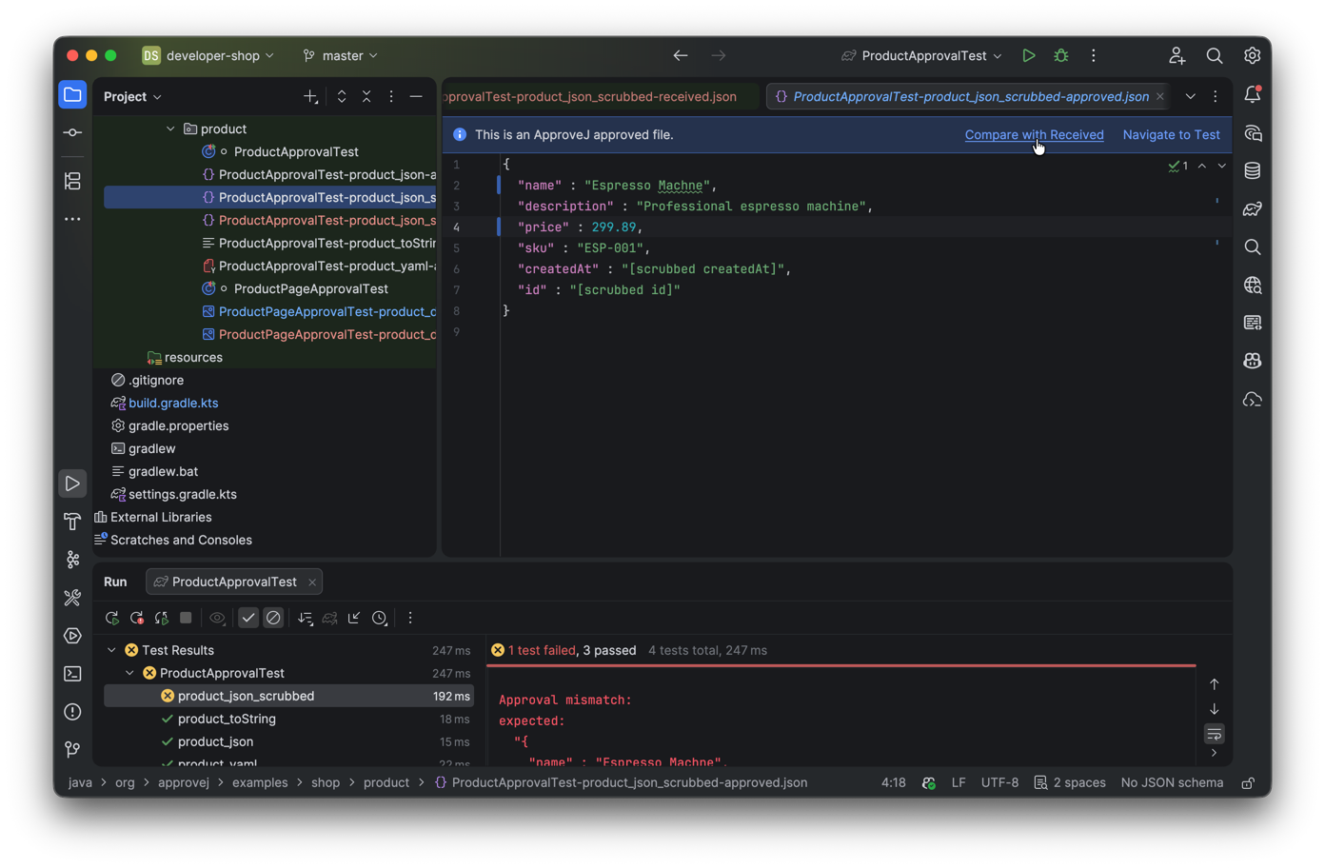Collapse the product folder in Project tree
The image size is (1325, 868).
click(169, 128)
